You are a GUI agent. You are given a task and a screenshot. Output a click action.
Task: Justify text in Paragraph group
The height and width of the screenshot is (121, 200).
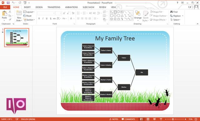90,18
